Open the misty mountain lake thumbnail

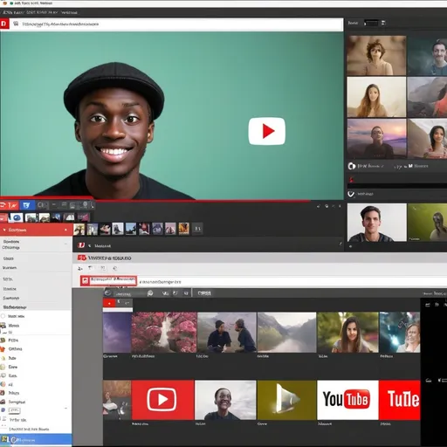(286, 333)
